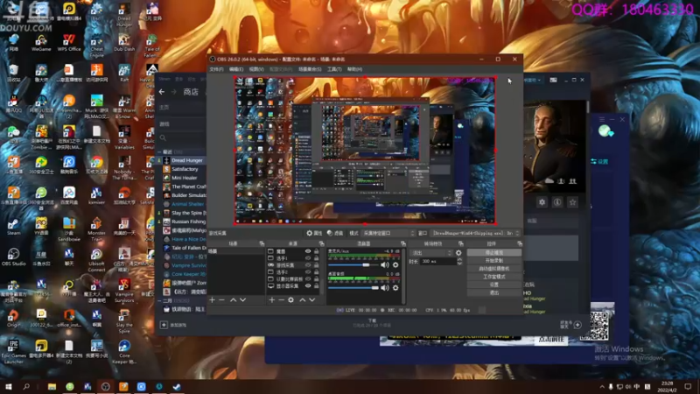The width and height of the screenshot is (700, 394).
Task: Pop out the Controls dock
Action: 520,243
